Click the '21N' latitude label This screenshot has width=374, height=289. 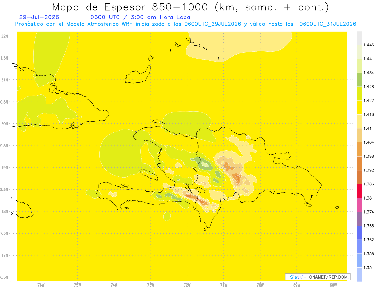[5, 80]
